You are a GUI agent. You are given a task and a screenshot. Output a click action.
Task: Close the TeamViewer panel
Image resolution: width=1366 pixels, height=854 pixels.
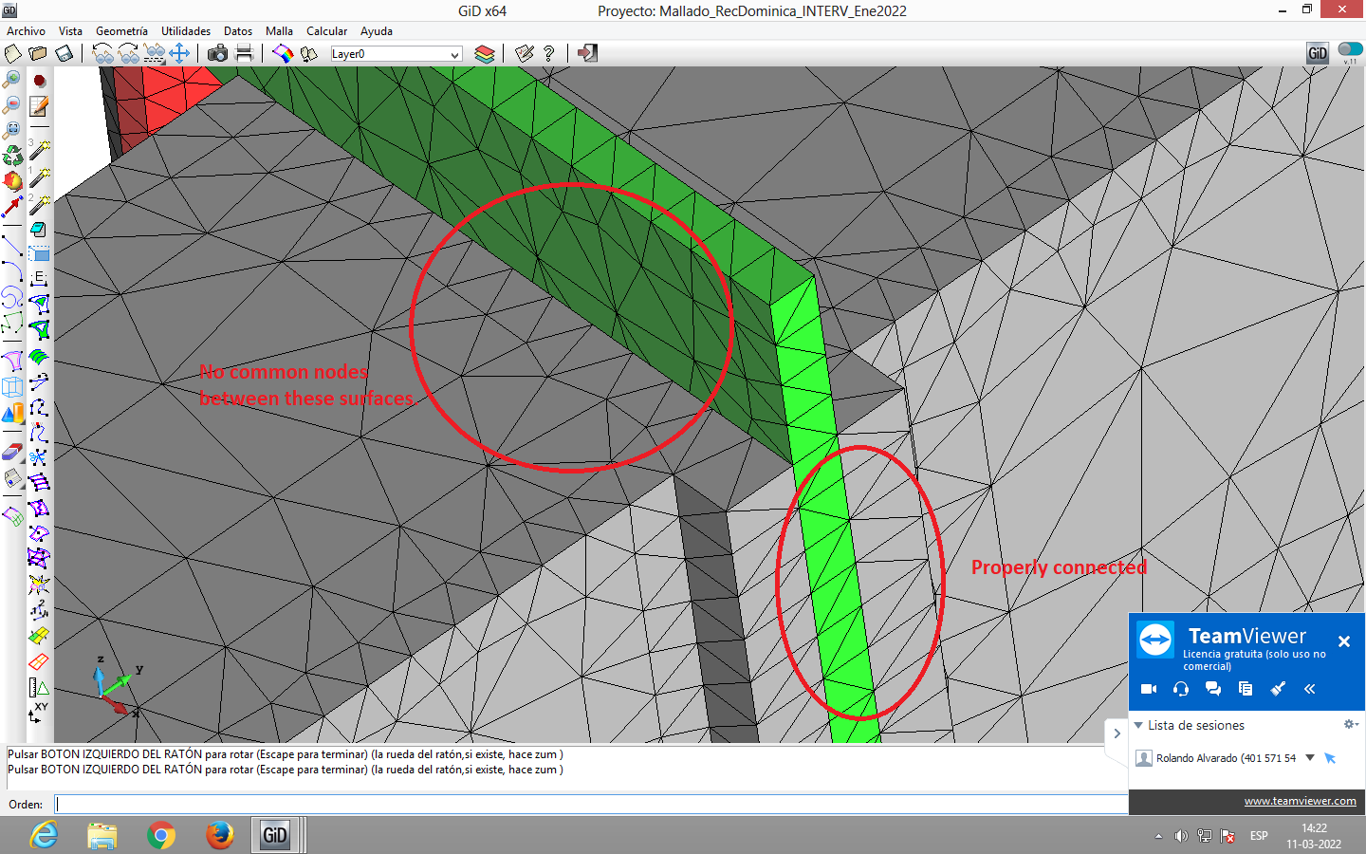tap(1344, 641)
